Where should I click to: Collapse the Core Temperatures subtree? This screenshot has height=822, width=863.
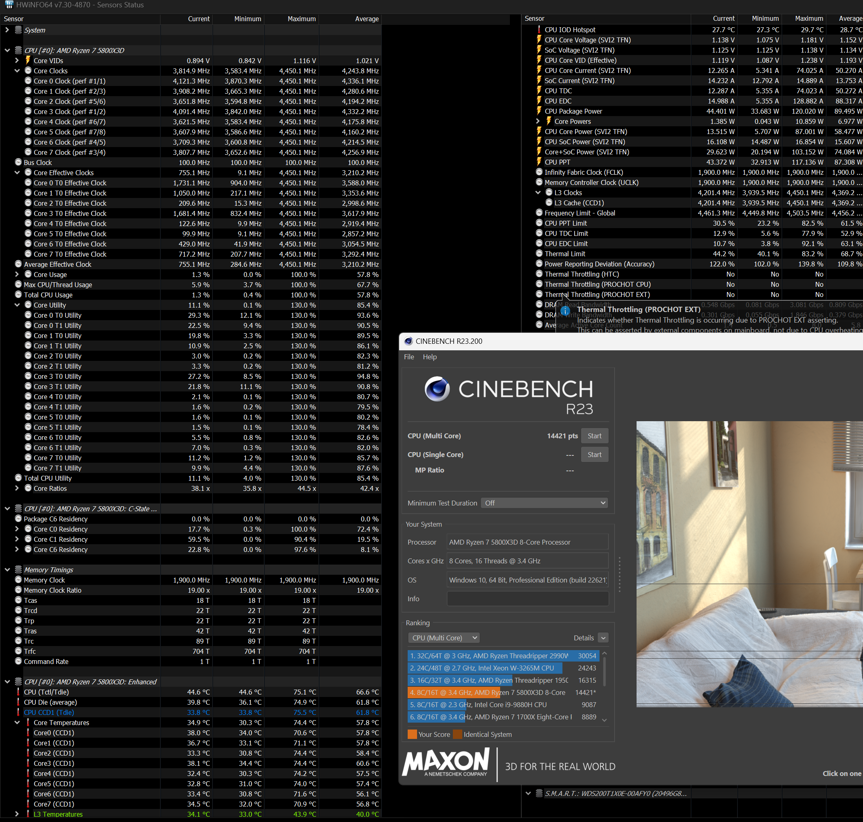pyautogui.click(x=17, y=723)
